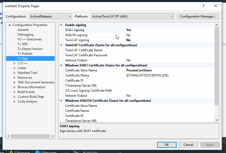Click SHA256 Certificate ID field
The image size is (226, 153).
coord(170,116)
